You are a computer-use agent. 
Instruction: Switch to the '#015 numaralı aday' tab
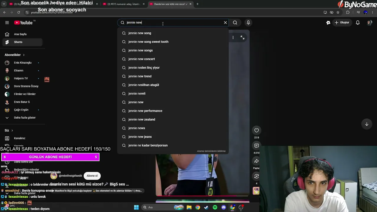click(124, 4)
